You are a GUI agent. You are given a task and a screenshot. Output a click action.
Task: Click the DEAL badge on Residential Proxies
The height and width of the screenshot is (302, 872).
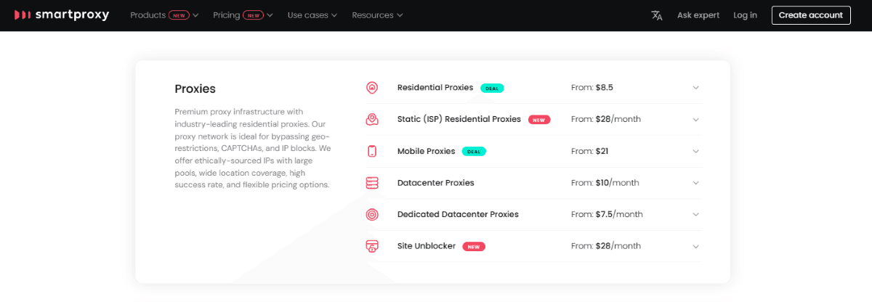(x=492, y=88)
